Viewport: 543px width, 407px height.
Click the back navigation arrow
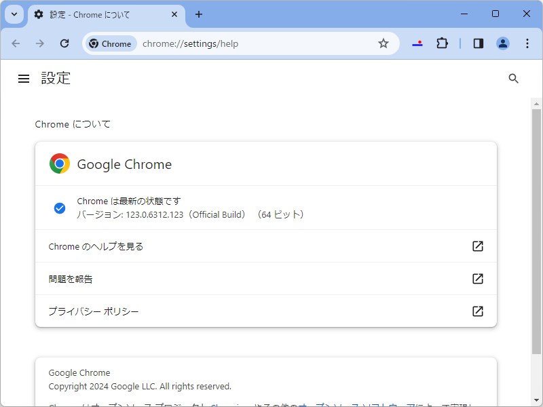pyautogui.click(x=16, y=43)
